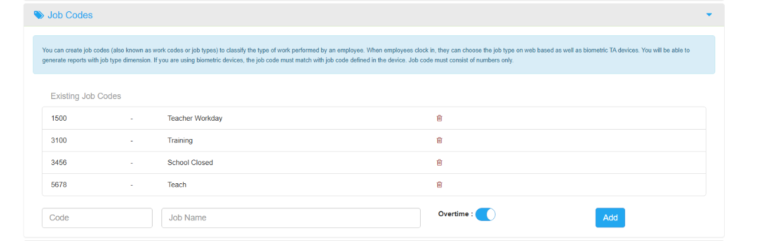Image resolution: width=763 pixels, height=241 pixels.
Task: Click the Training job name
Action: [180, 141]
